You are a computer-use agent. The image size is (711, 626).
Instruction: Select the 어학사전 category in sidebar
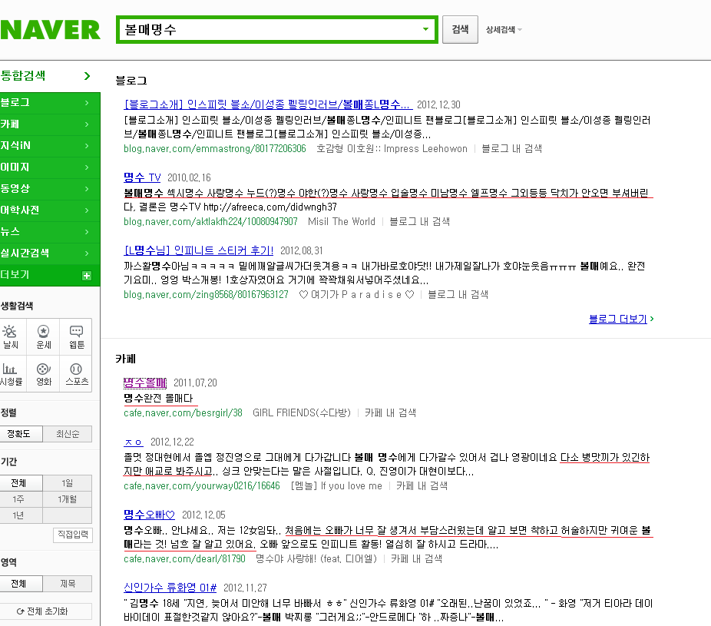[x=50, y=210]
